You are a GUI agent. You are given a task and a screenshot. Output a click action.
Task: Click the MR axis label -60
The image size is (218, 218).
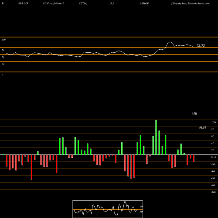click(x=213, y=178)
